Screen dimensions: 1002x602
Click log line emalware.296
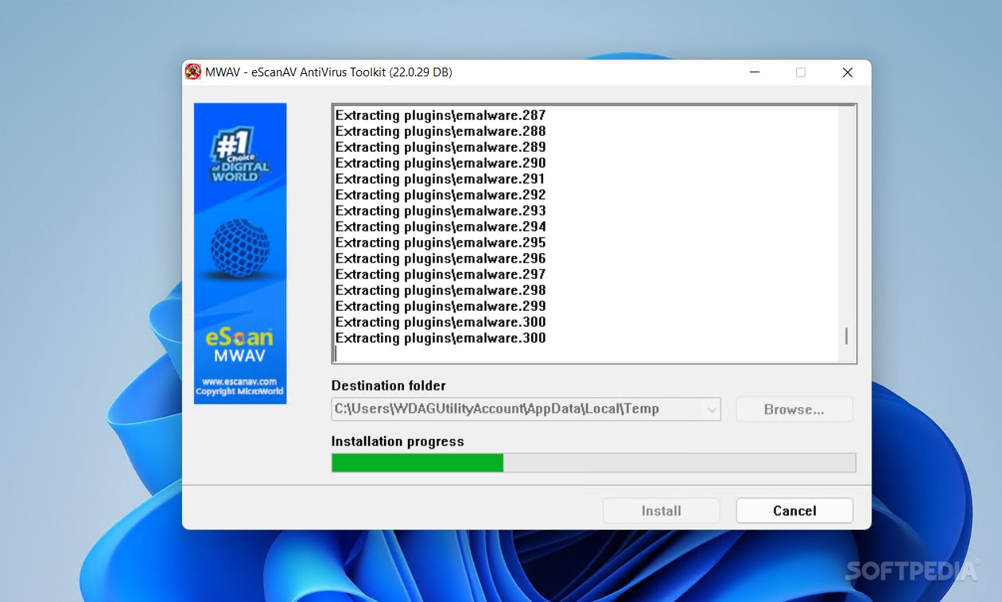tap(441, 258)
